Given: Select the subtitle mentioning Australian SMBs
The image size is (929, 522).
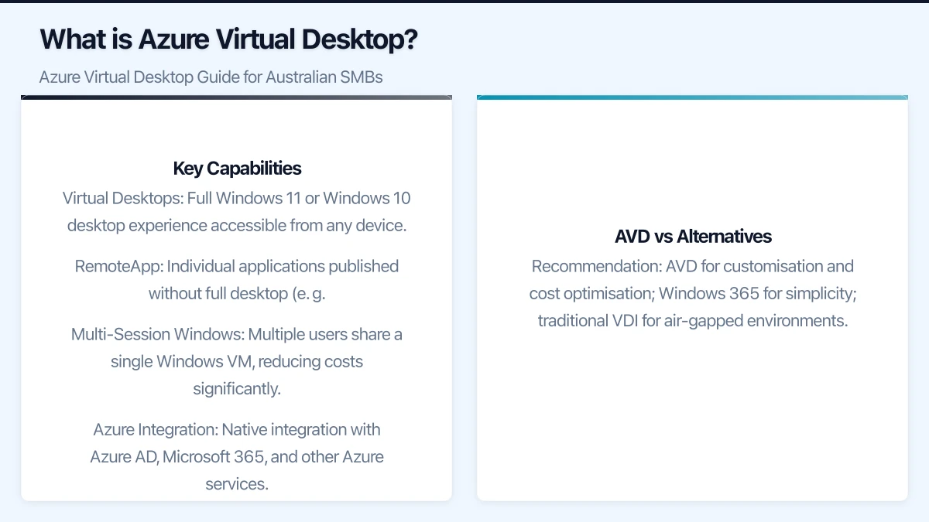Looking at the screenshot, I should click(211, 77).
